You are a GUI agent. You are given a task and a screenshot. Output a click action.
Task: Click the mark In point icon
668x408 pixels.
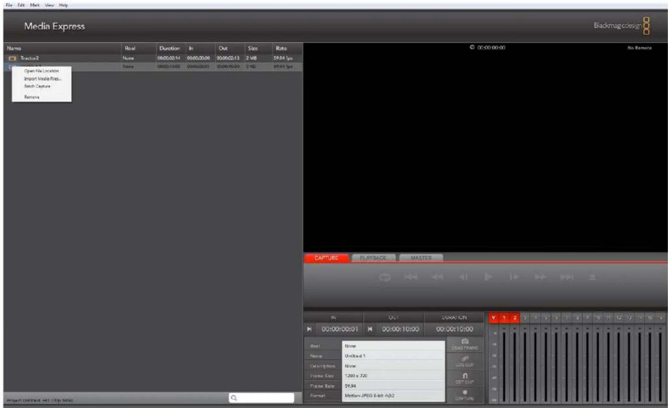pyautogui.click(x=309, y=330)
